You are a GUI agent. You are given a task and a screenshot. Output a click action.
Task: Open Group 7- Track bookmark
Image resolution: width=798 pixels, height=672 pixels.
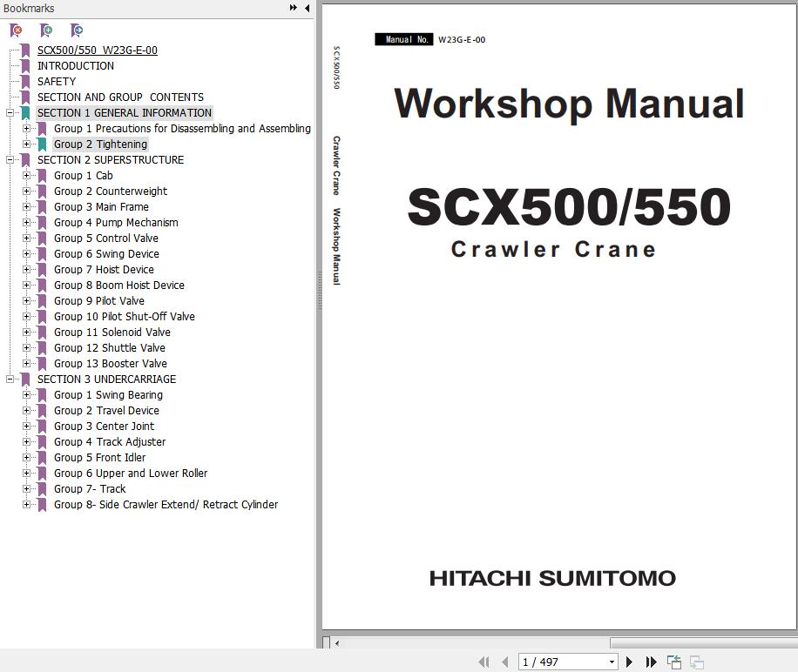click(x=90, y=489)
